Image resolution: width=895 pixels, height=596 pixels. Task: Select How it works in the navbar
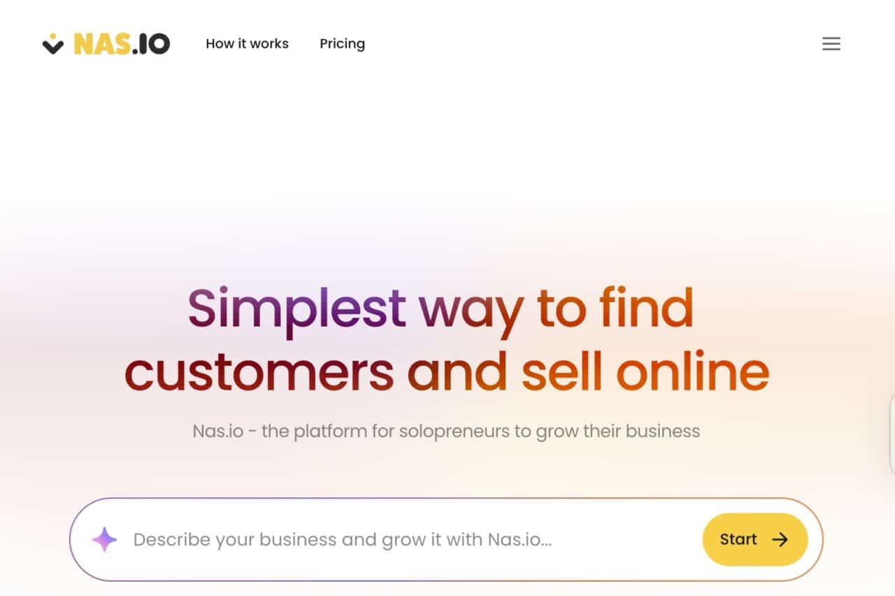click(247, 43)
